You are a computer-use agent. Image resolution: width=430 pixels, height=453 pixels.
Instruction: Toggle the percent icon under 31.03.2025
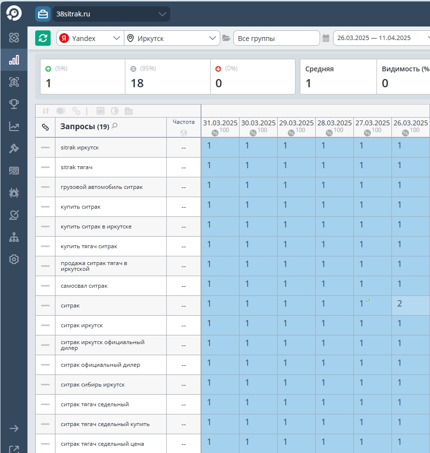click(215, 133)
